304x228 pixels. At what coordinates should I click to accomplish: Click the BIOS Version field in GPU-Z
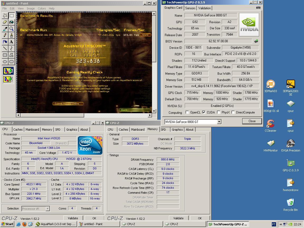point(218,41)
